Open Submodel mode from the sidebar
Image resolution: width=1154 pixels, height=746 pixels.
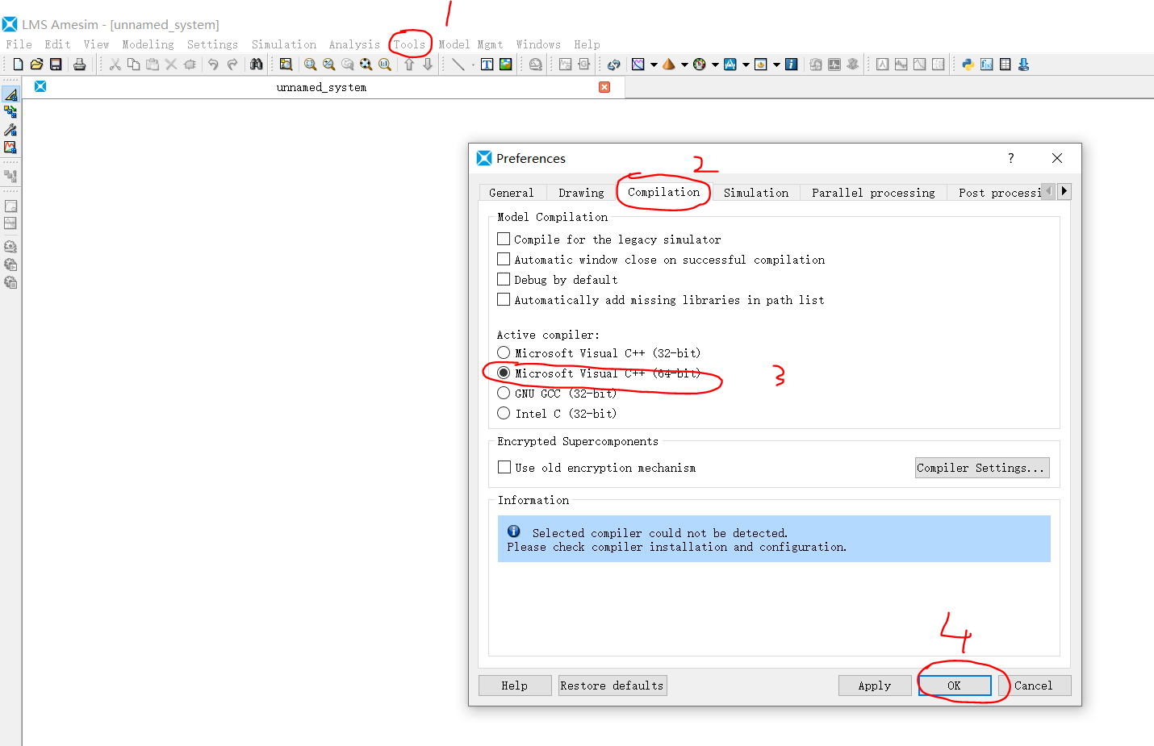10,112
